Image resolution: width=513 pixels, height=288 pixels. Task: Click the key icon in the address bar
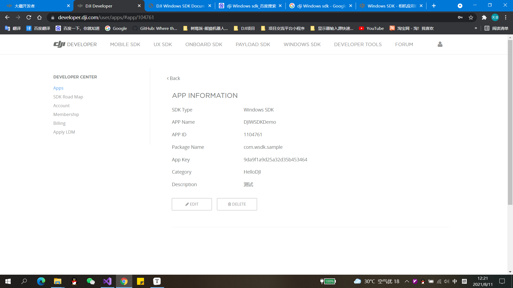(460, 17)
